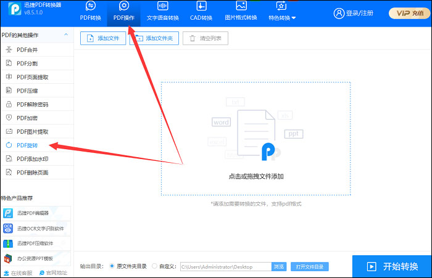The height and width of the screenshot is (278, 432).
Task: Open the PDF转换 tab
Action: tap(90, 12)
